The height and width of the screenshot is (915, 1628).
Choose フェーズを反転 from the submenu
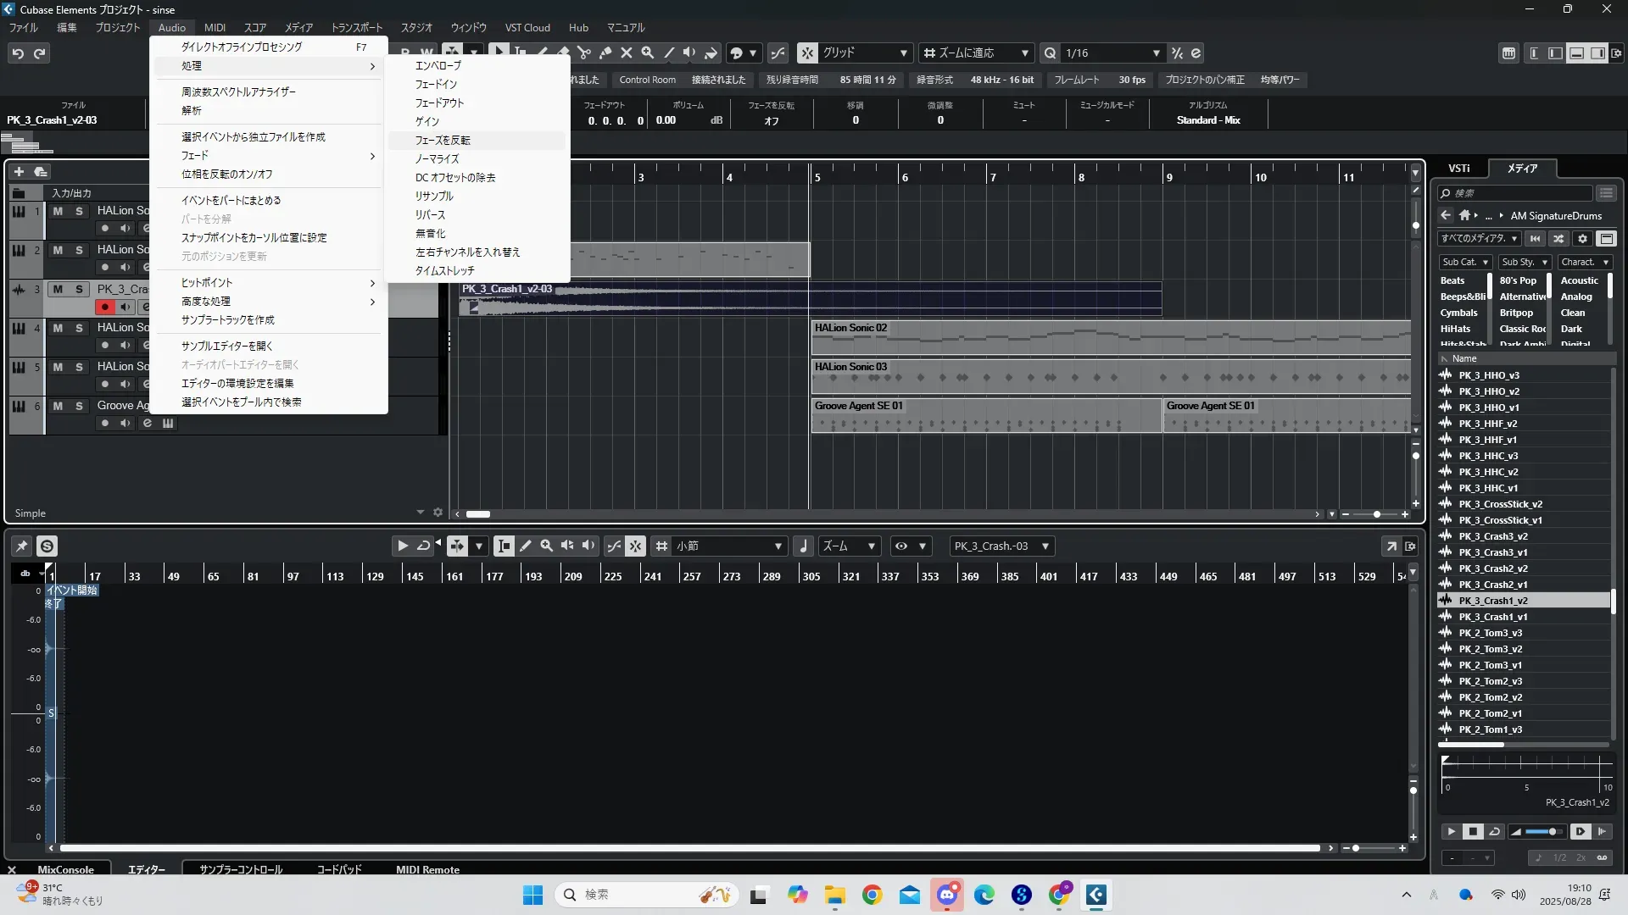click(443, 141)
